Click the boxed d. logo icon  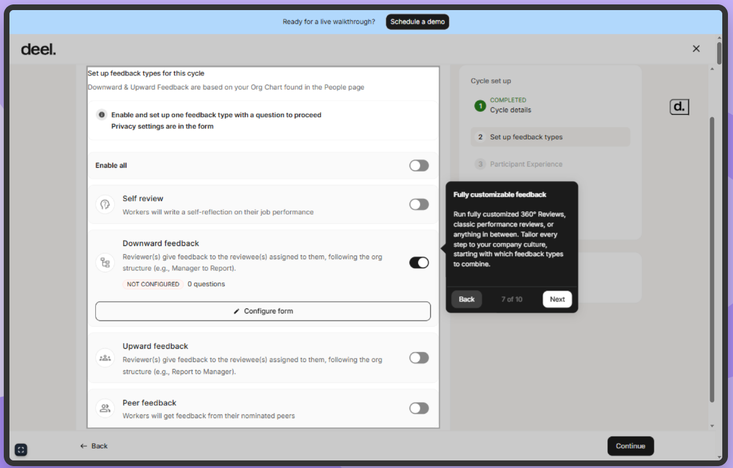[679, 107]
